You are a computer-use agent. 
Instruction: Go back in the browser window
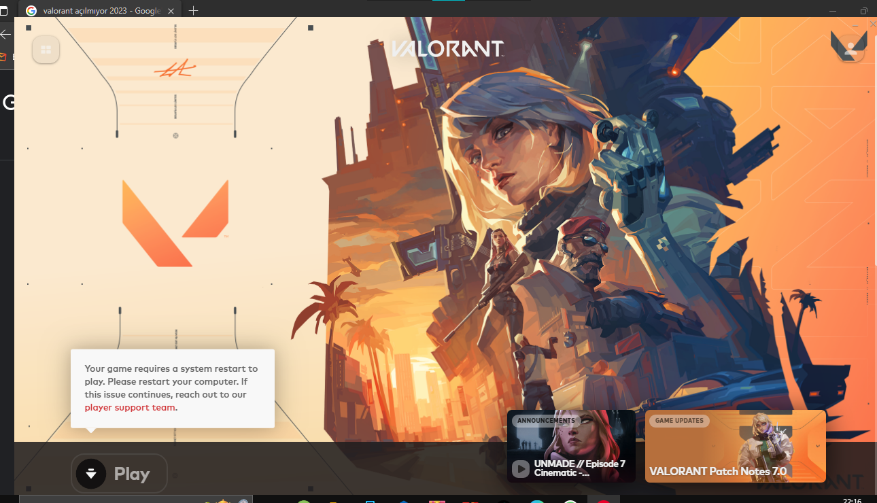click(x=6, y=34)
